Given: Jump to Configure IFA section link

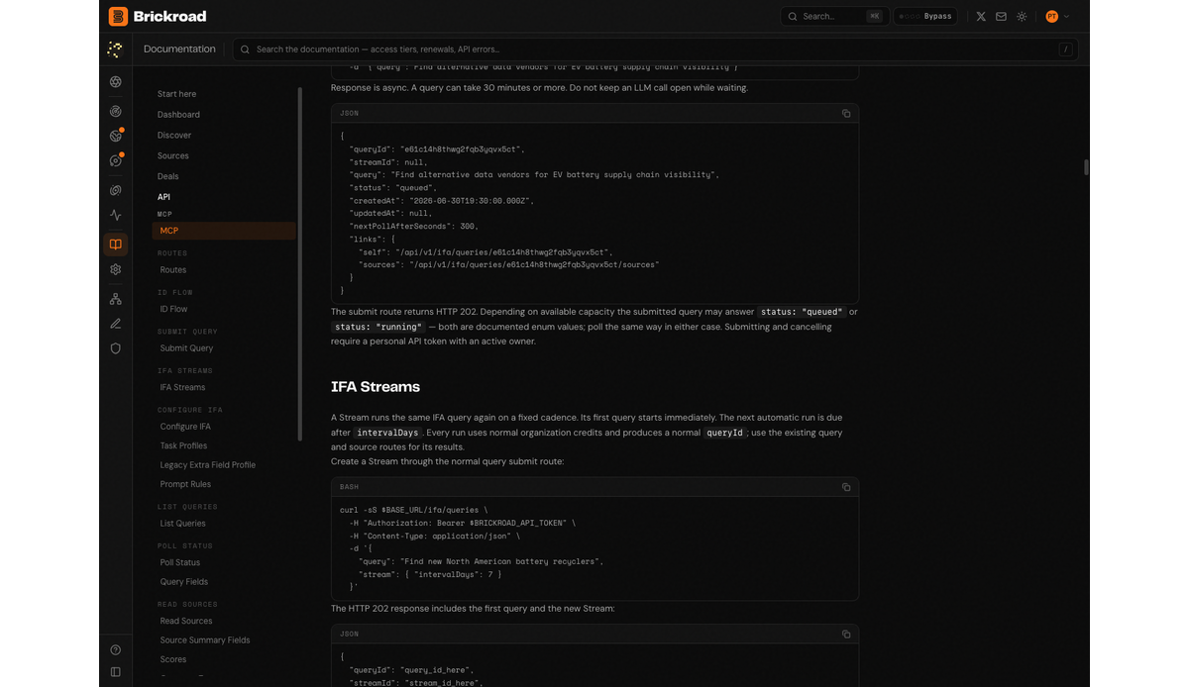Looking at the screenshot, I should pos(185,427).
